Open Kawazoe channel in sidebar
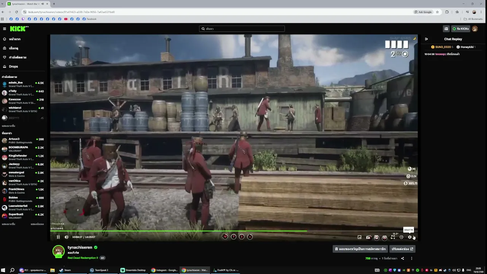The height and width of the screenshot is (274, 487). [x=23, y=101]
